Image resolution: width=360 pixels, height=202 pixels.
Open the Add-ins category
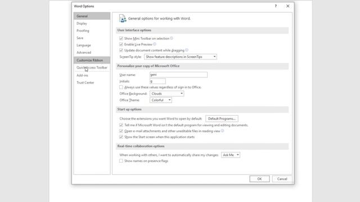pos(92,75)
